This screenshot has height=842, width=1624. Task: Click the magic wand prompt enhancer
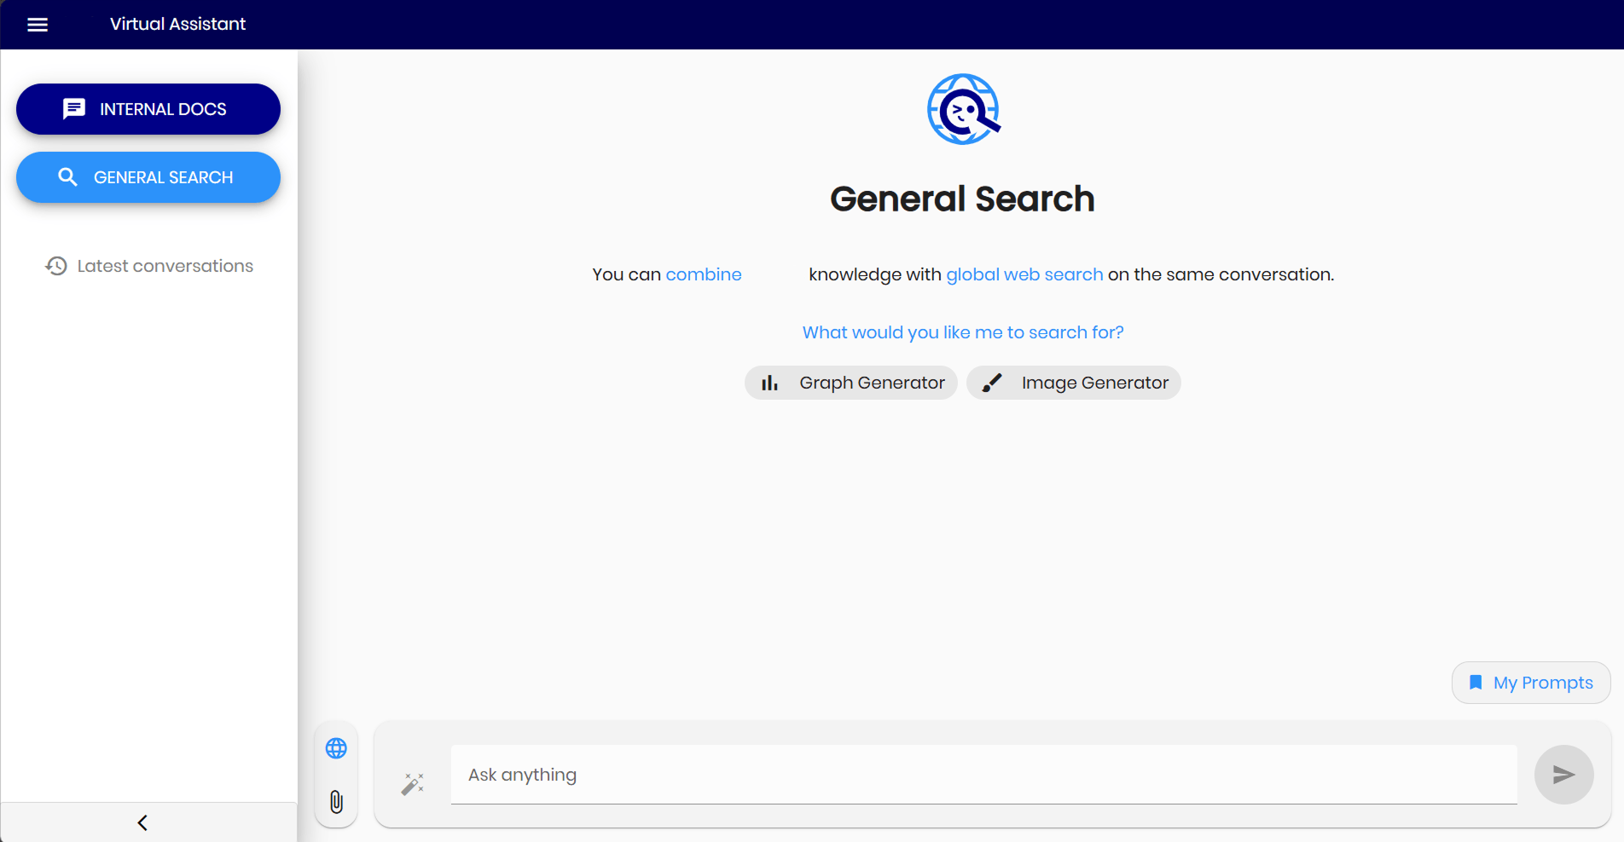coord(413,784)
